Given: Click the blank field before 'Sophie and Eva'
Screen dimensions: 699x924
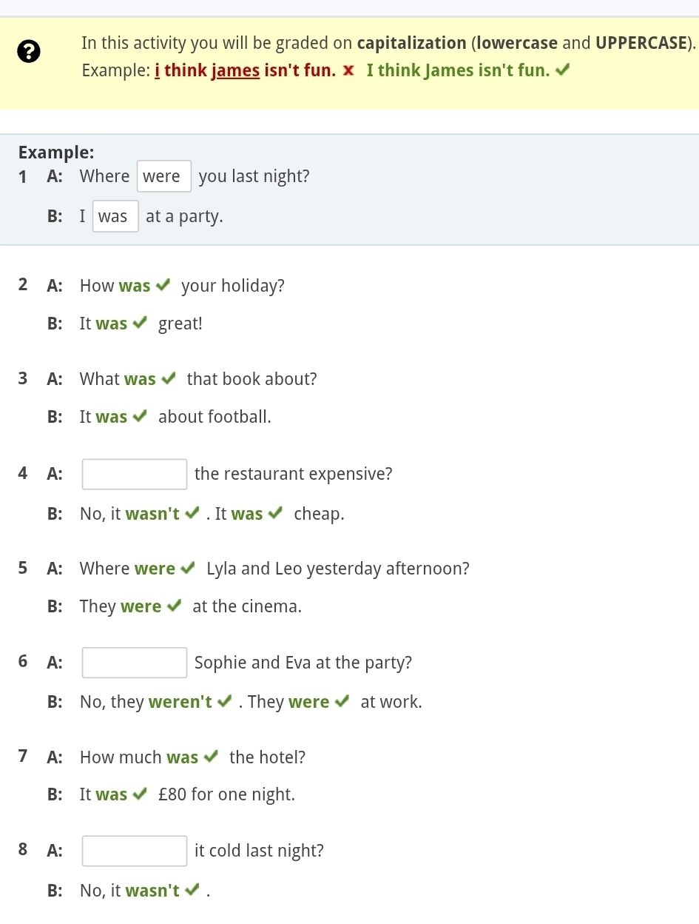Looking at the screenshot, I should [134, 663].
